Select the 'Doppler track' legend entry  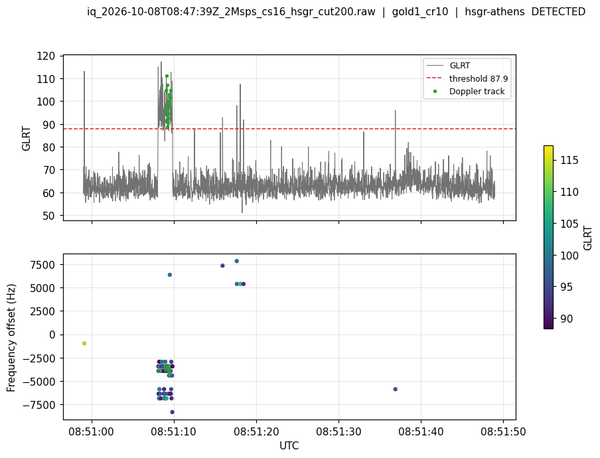[x=477, y=92]
